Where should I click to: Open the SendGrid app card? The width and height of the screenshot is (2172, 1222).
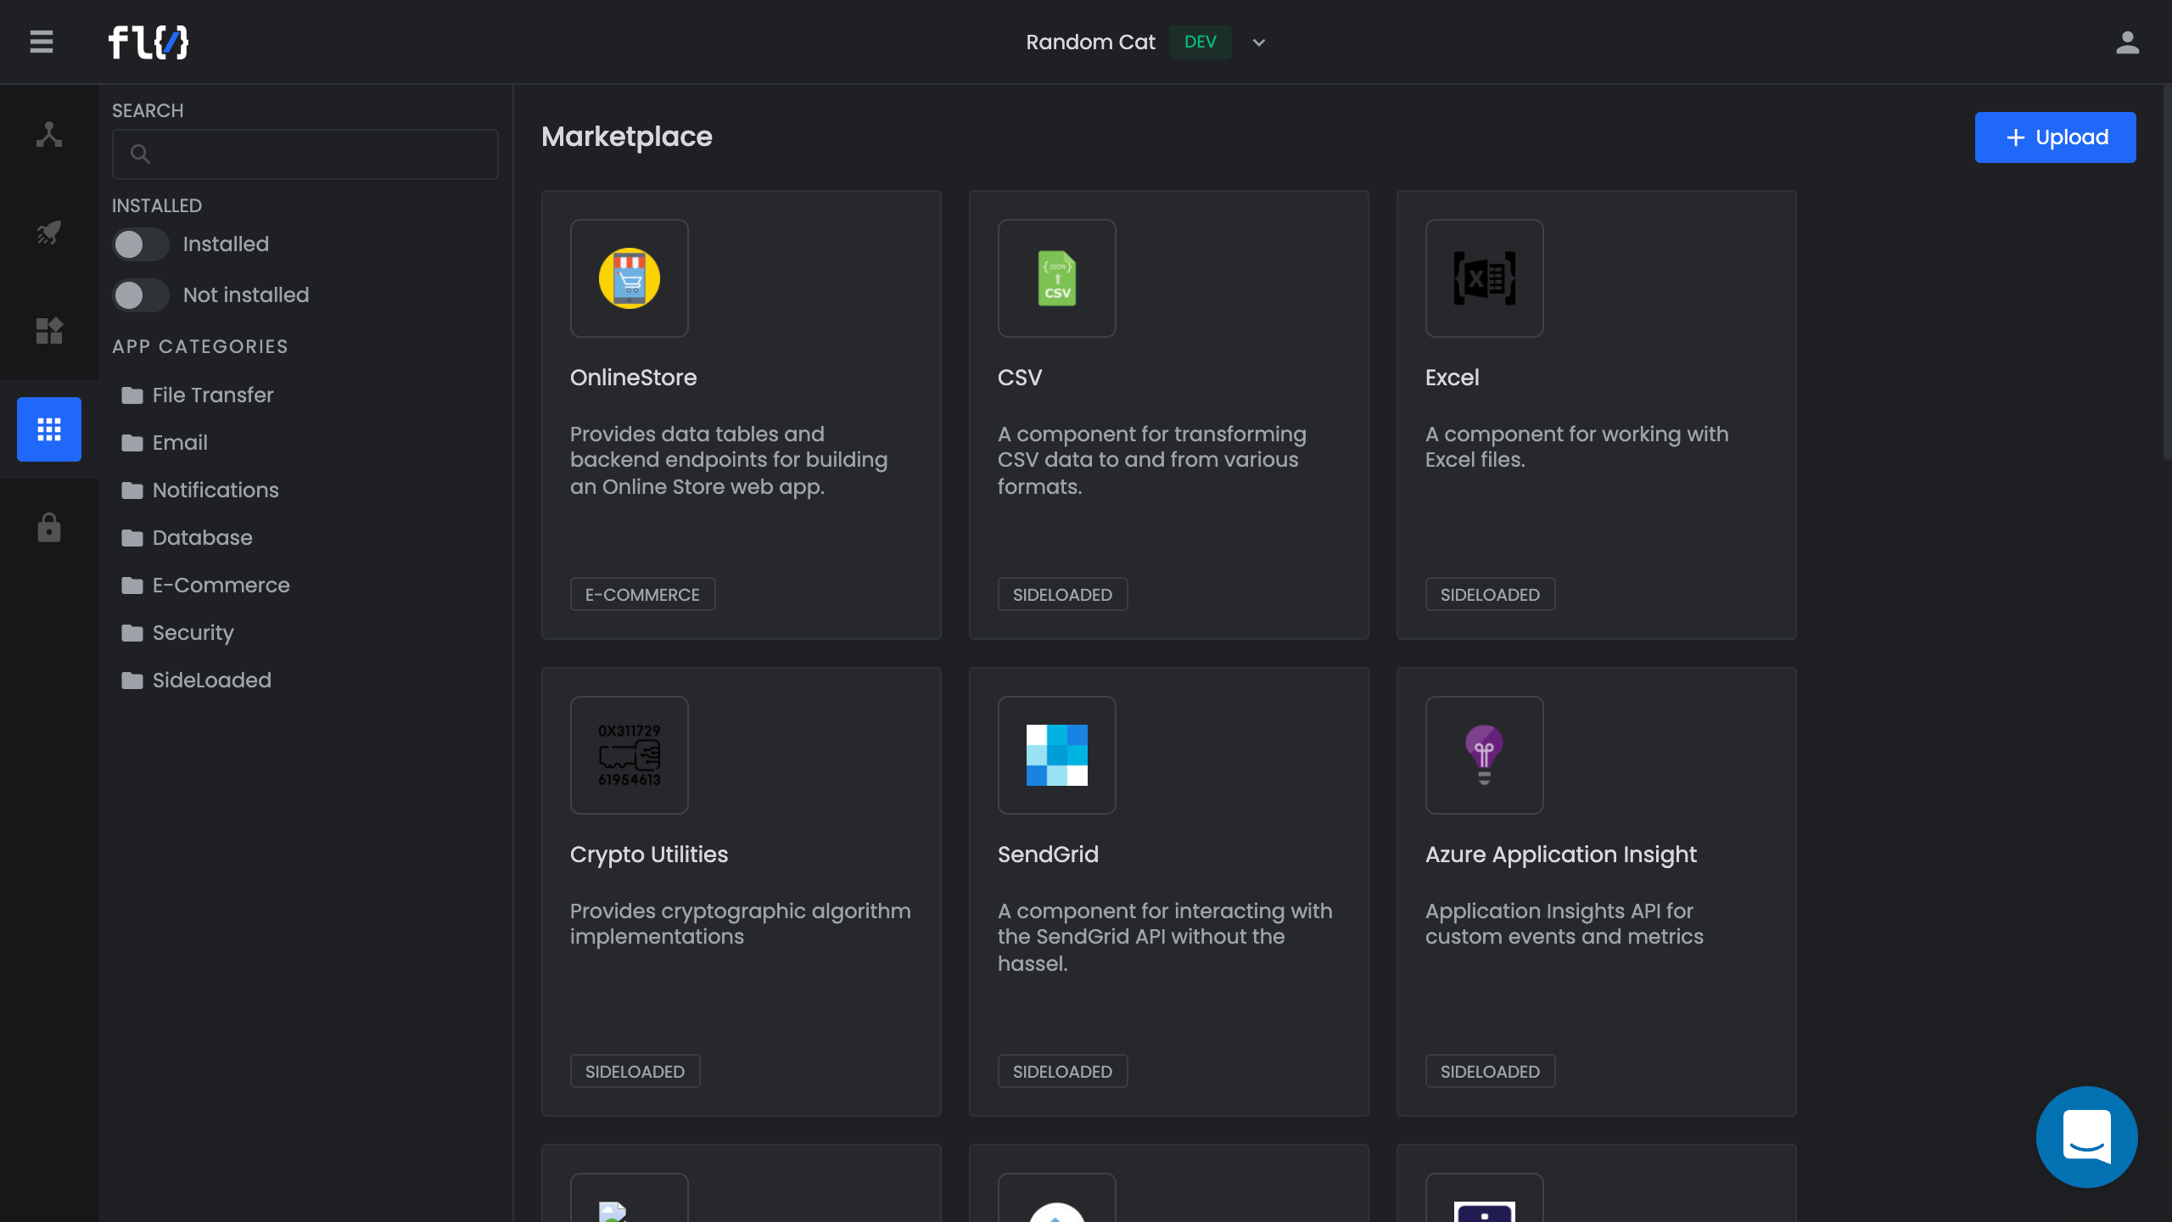point(1167,891)
